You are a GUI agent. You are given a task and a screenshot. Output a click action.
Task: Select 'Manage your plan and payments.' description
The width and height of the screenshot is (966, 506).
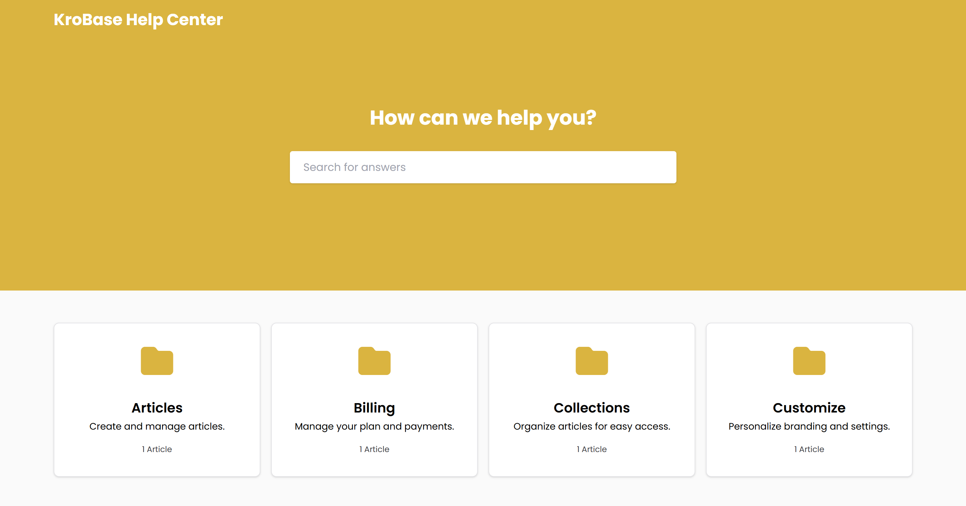tap(374, 426)
